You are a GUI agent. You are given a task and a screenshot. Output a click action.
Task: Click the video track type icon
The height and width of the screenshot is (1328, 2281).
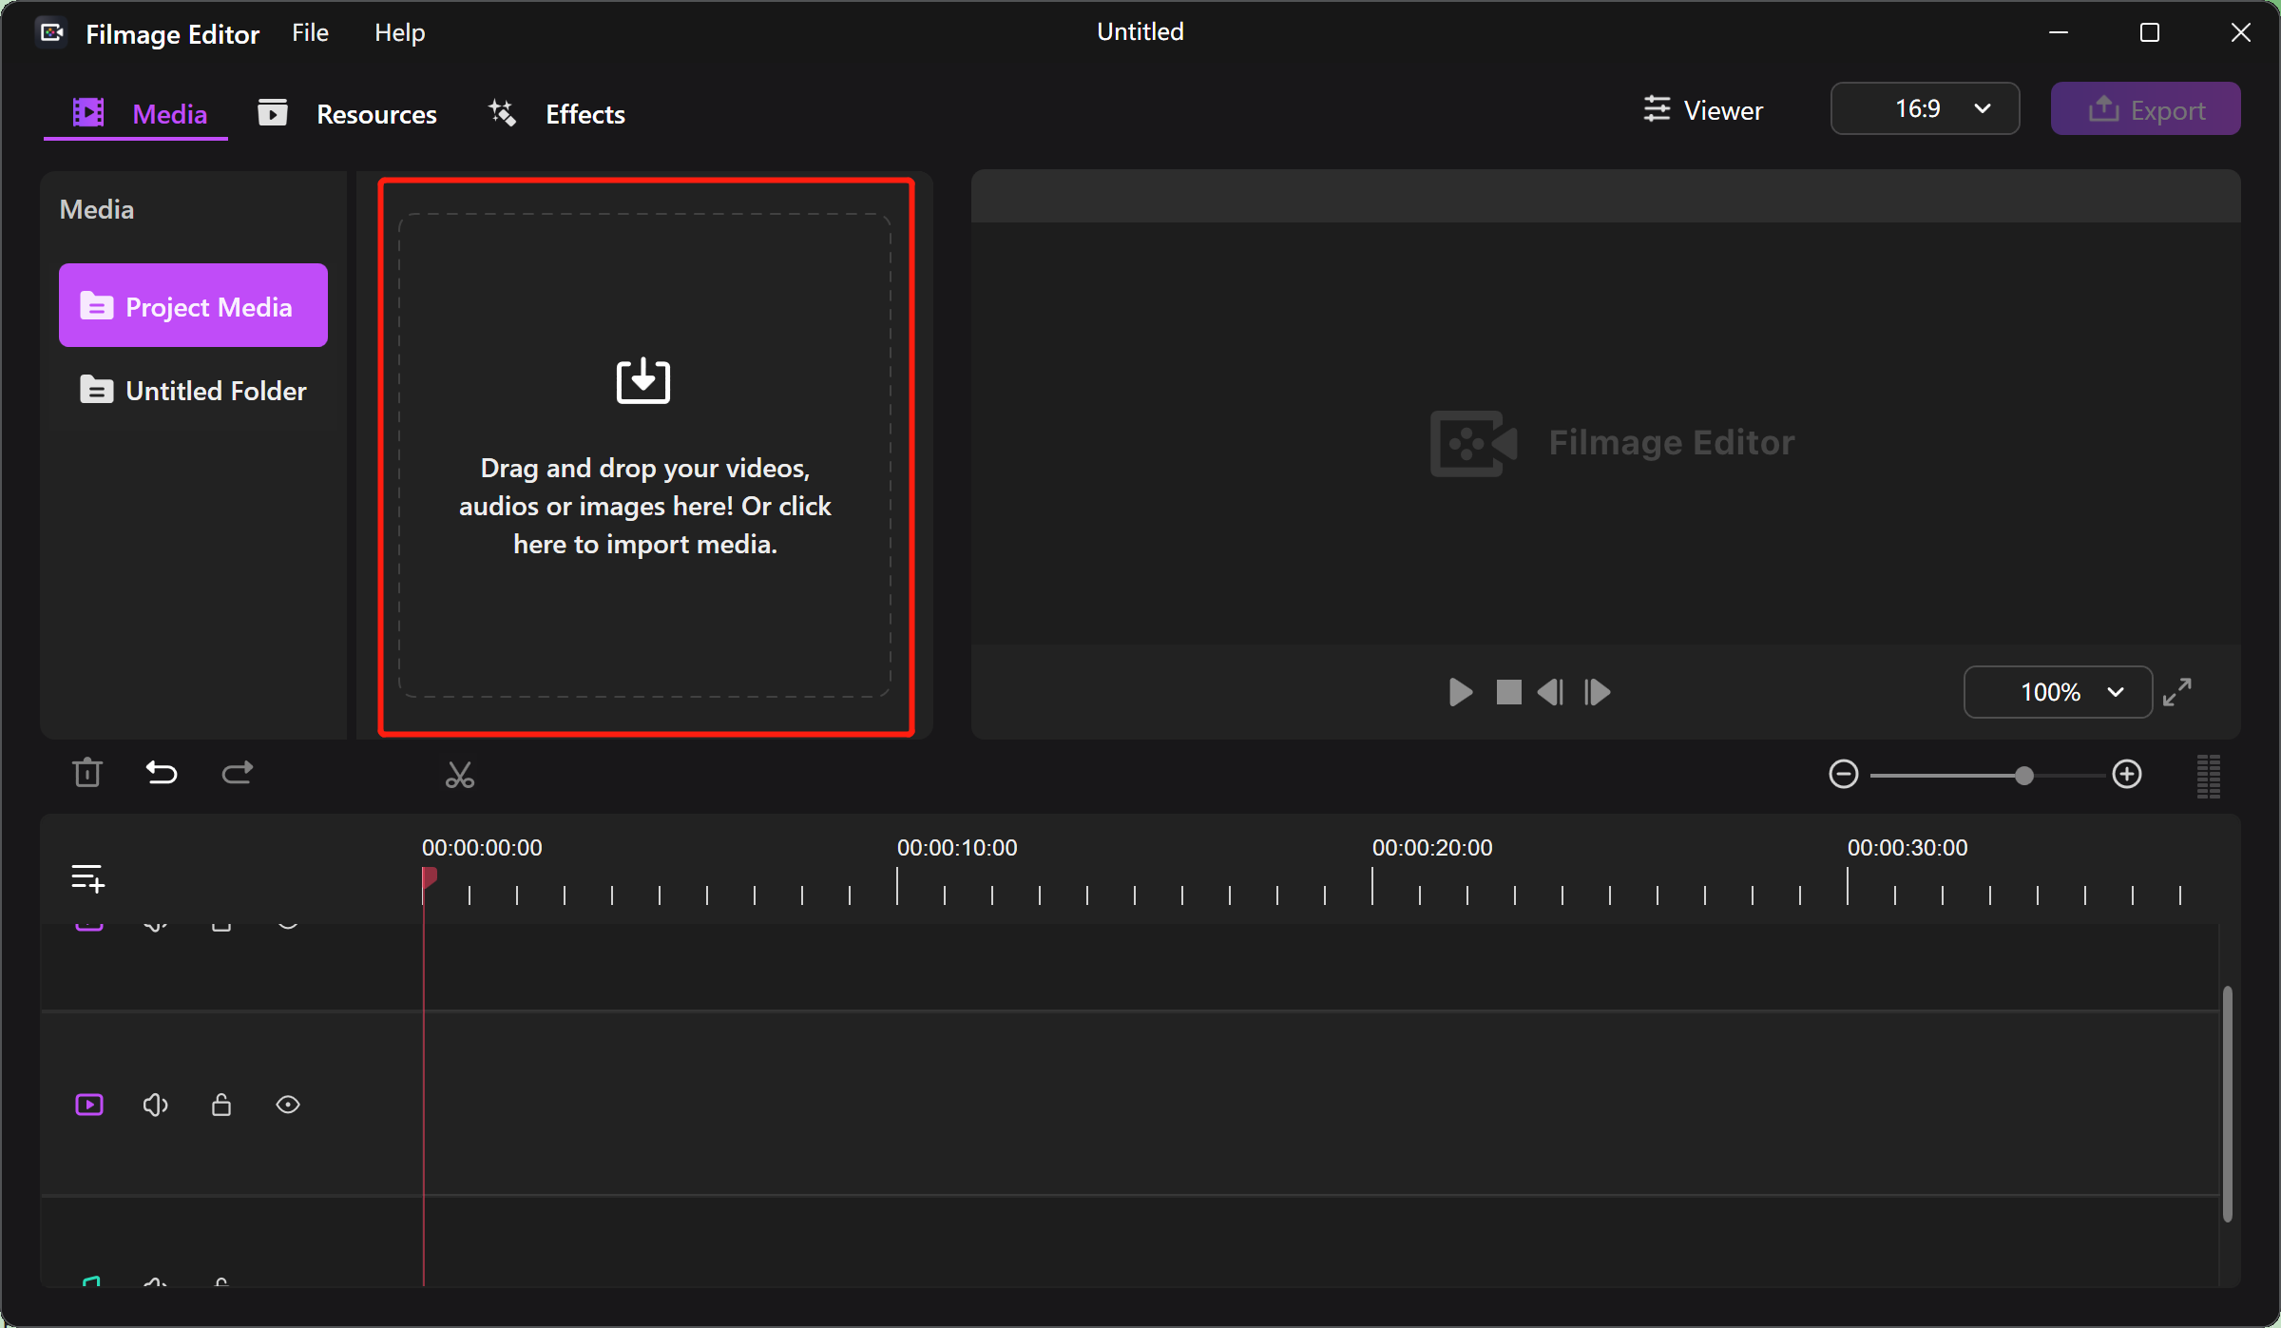[x=89, y=1105]
